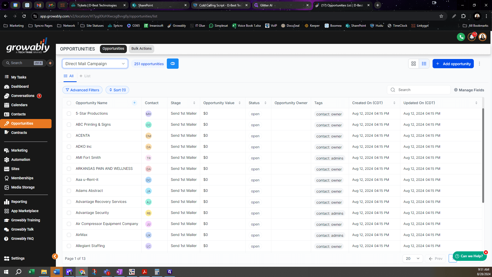This screenshot has height=277, width=492.
Task: Sort by Opportunity Value column arrows
Action: pyautogui.click(x=240, y=103)
